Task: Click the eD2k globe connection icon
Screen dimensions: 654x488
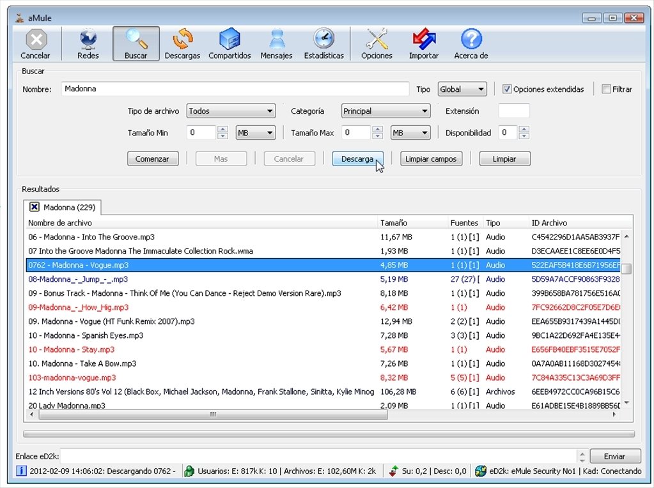Action: click(x=481, y=471)
